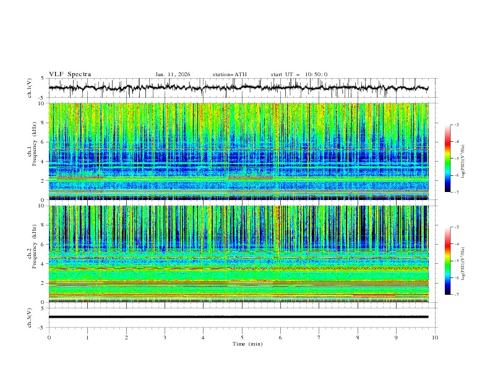
Task: Click the "ch.3(V)" waveform axis label
Action: click(29, 318)
